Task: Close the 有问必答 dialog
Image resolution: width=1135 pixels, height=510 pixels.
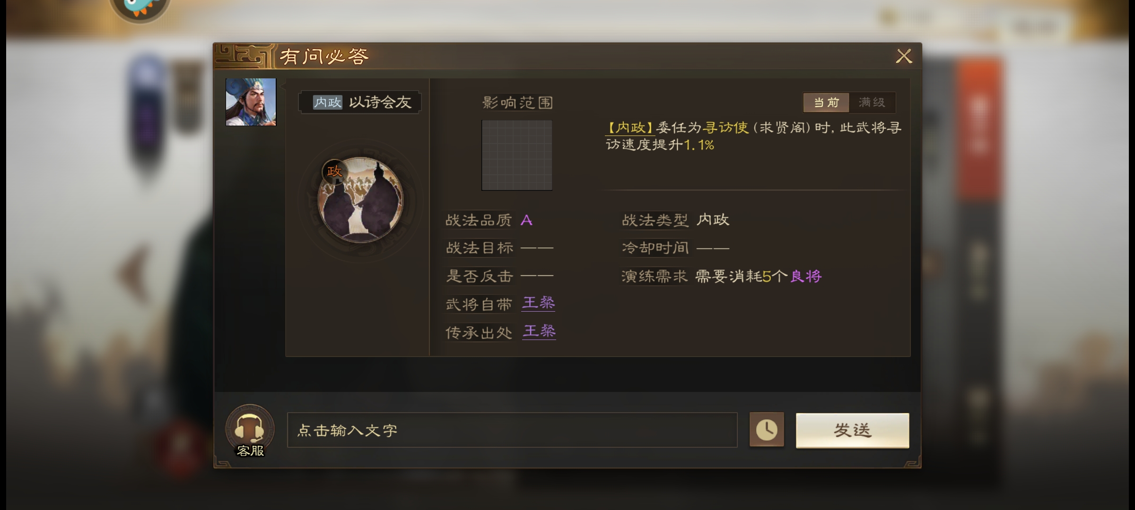Action: click(x=904, y=56)
